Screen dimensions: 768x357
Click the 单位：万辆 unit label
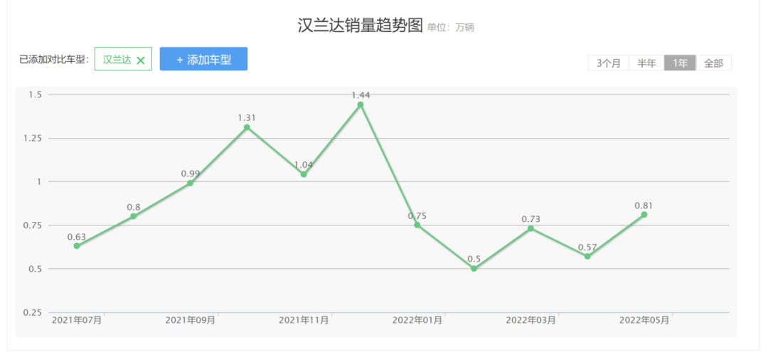pos(451,28)
